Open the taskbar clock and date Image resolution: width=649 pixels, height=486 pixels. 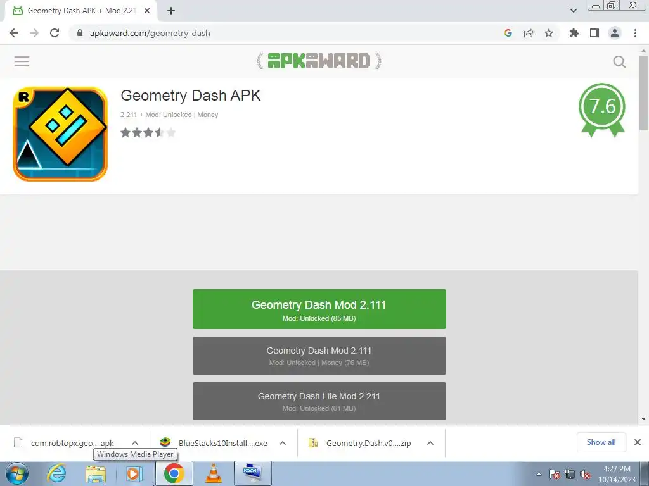click(x=617, y=474)
